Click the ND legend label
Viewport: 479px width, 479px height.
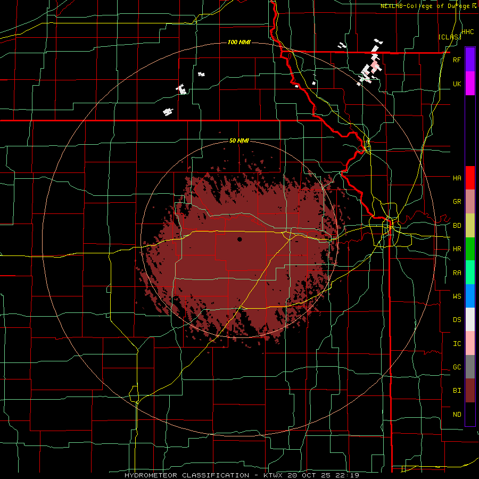click(x=457, y=415)
